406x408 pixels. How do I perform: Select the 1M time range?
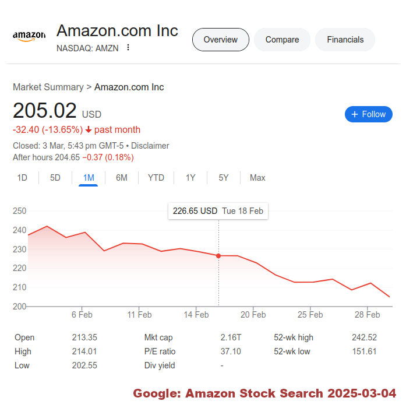(89, 178)
